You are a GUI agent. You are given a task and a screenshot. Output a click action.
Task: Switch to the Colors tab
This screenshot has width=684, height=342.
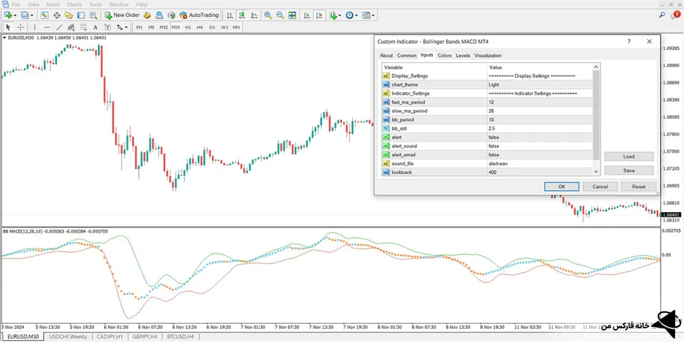445,55
